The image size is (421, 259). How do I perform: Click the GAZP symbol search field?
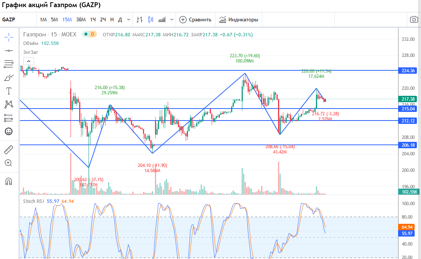(x=18, y=19)
